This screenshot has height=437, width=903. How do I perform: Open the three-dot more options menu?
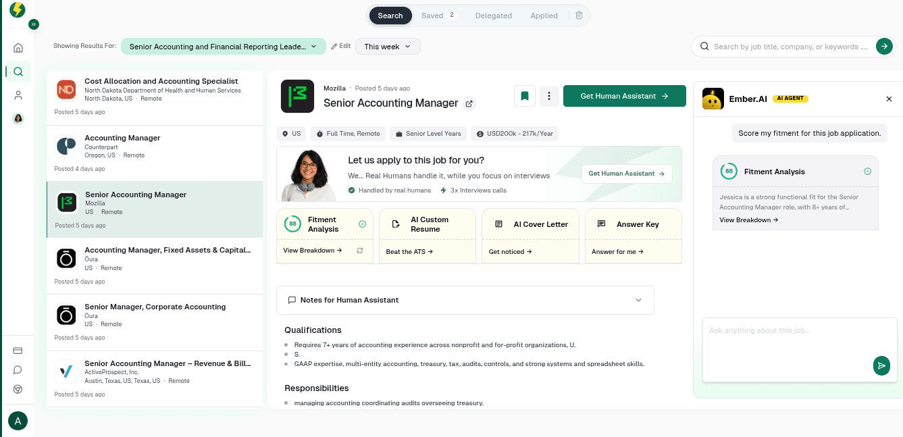point(549,96)
